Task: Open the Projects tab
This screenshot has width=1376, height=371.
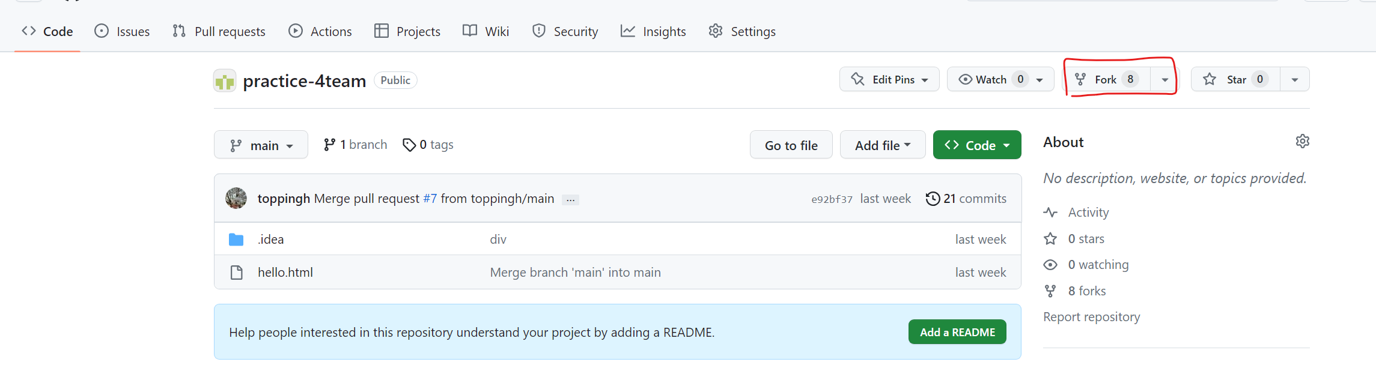Action: point(407,31)
